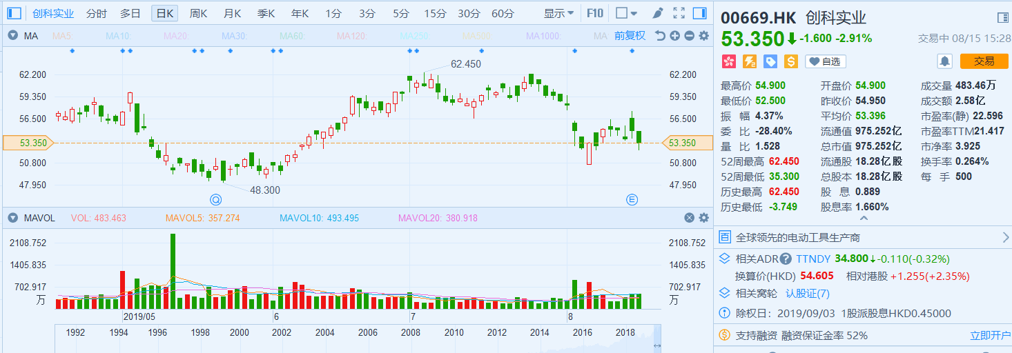Click the Hong Kong market flag icon
This screenshot has width=1012, height=353.
pos(728,61)
